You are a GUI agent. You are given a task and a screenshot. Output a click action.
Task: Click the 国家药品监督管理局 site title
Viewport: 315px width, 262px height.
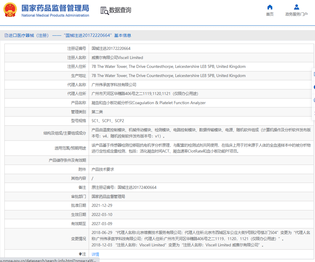coord(55,8)
